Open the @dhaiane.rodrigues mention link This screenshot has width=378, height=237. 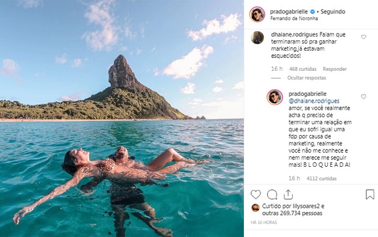pyautogui.click(x=314, y=101)
